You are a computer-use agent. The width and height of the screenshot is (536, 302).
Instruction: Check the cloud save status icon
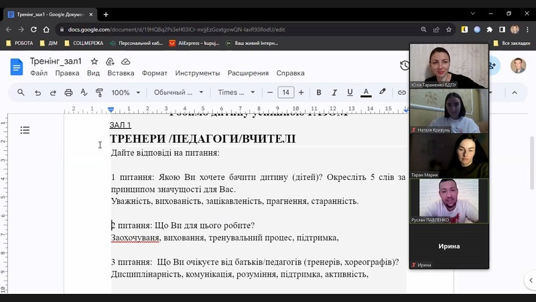point(126,61)
